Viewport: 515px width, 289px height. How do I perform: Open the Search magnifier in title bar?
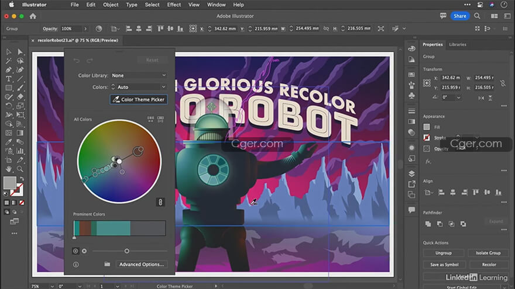pos(477,16)
